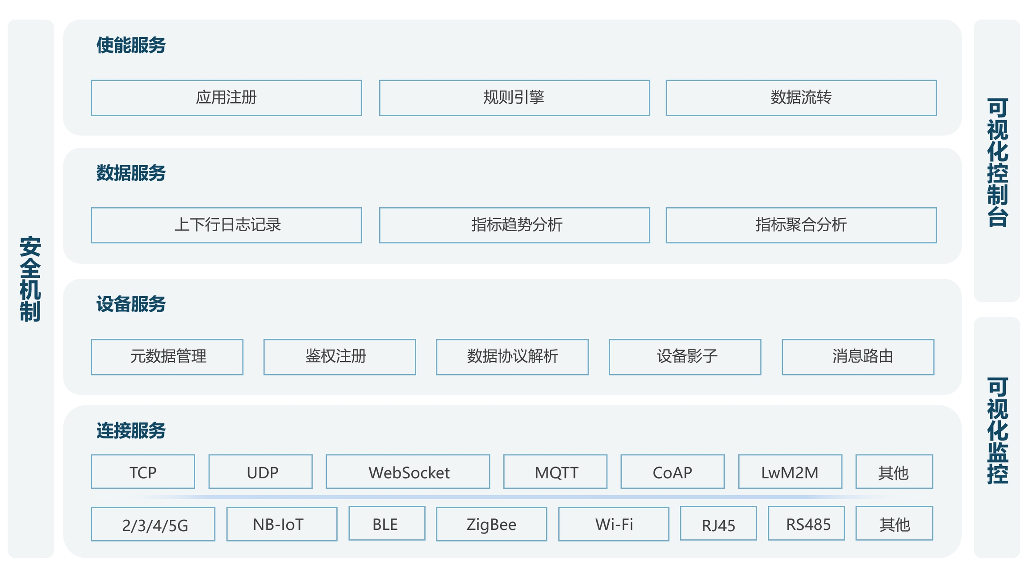The width and height of the screenshot is (1029, 567).
Task: Open the 设备影子 box
Action: click(x=685, y=357)
